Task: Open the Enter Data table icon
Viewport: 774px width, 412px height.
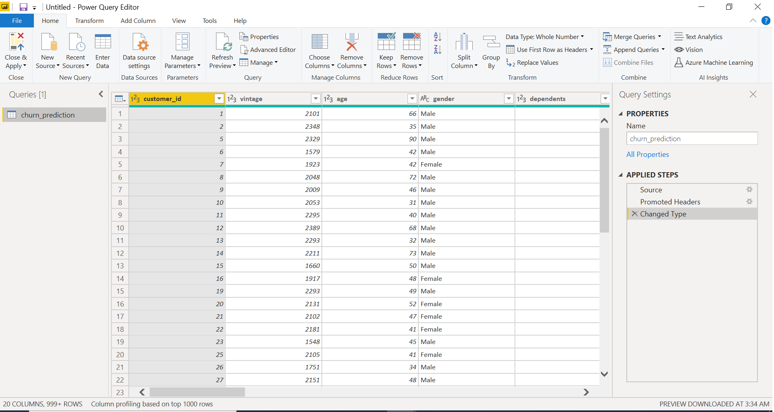Action: (103, 42)
